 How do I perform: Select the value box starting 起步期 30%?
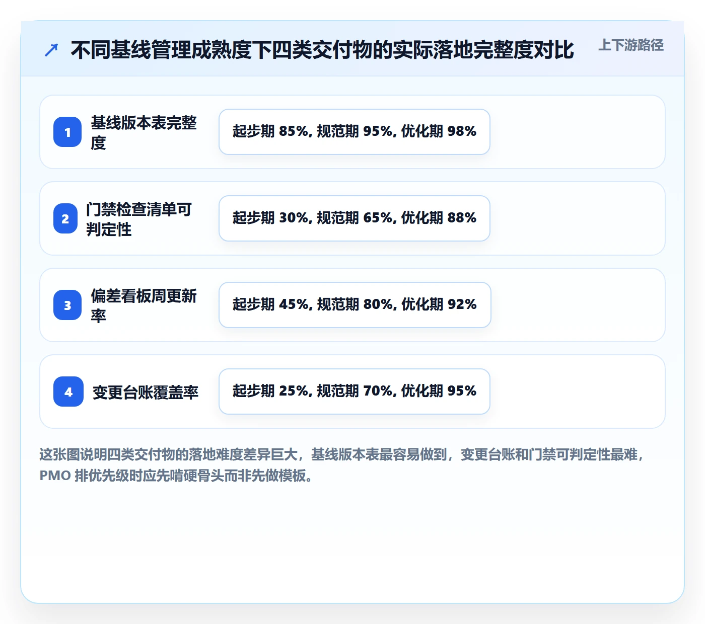[x=355, y=218]
